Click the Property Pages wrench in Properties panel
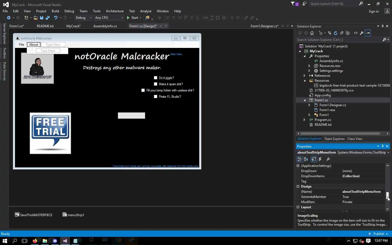Screen dimensions: 392x245 (328, 159)
